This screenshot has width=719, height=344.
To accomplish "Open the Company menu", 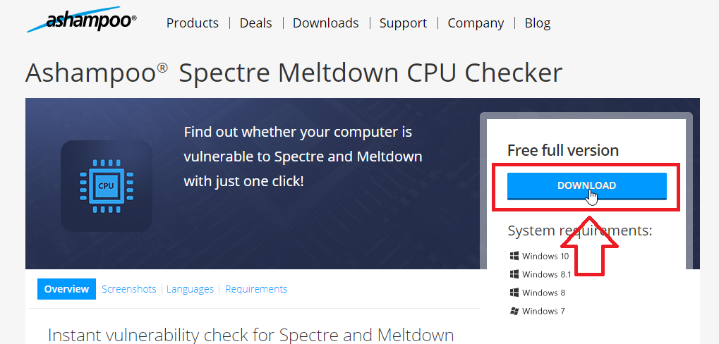I will (x=476, y=23).
